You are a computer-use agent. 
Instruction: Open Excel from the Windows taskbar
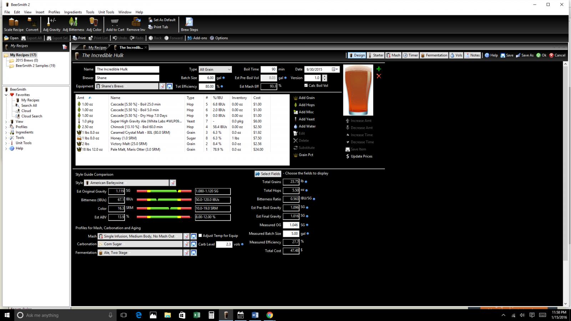coord(197,315)
